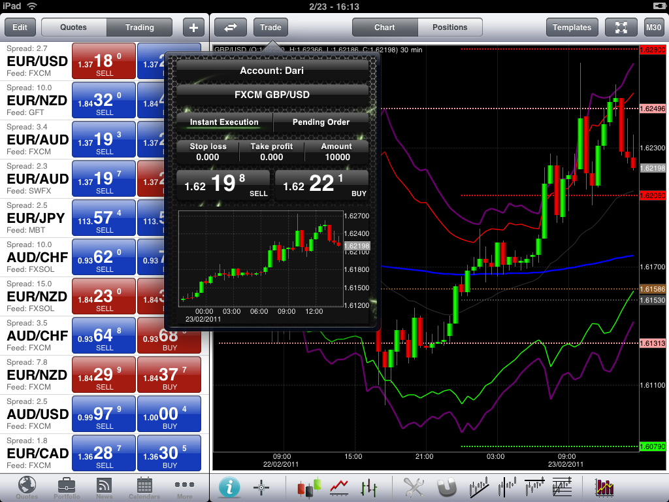
Task: Open chart settings wrench icon
Action: (x=414, y=487)
